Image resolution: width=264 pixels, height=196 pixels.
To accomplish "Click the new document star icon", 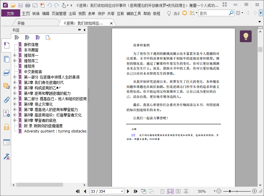I will pos(42,5).
